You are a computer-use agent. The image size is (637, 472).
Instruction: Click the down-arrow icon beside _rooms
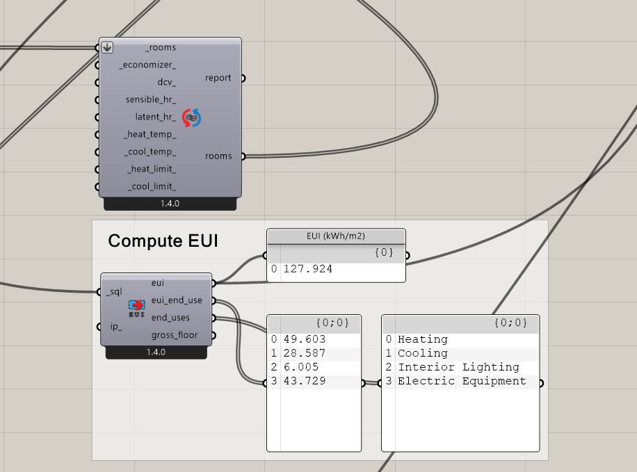107,47
